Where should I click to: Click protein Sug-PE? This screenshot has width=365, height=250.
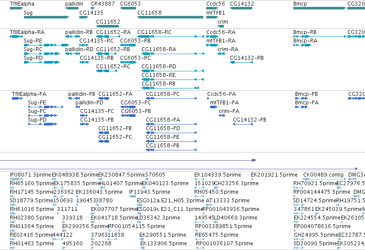tap(45, 107)
